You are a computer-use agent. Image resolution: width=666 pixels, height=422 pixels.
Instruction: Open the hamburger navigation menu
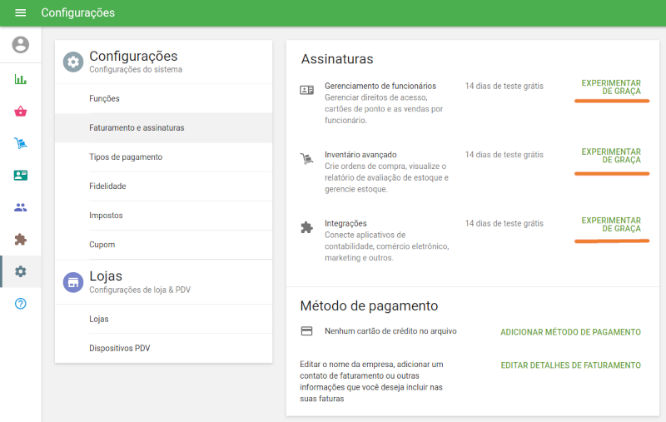(20, 12)
